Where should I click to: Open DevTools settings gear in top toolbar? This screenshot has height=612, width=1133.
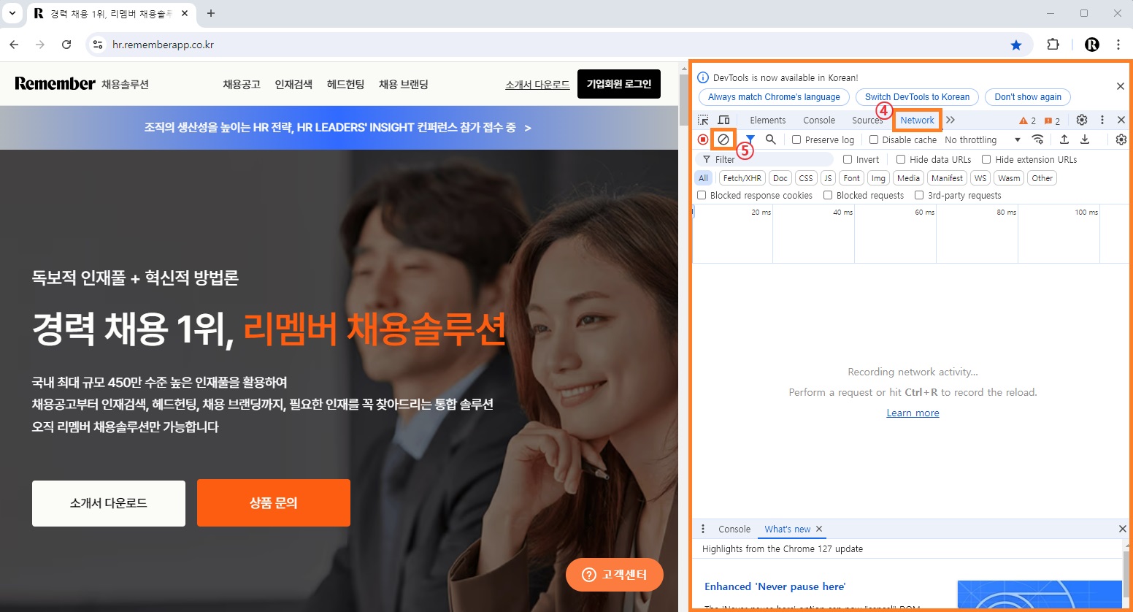tap(1082, 120)
